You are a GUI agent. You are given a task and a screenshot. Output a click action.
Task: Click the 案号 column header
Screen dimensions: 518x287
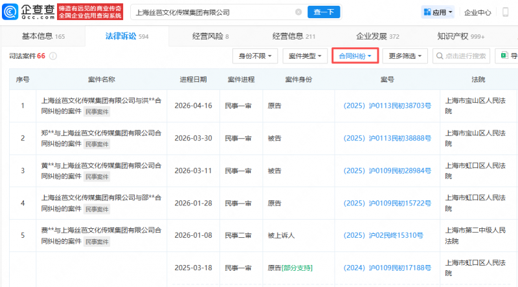(387, 80)
